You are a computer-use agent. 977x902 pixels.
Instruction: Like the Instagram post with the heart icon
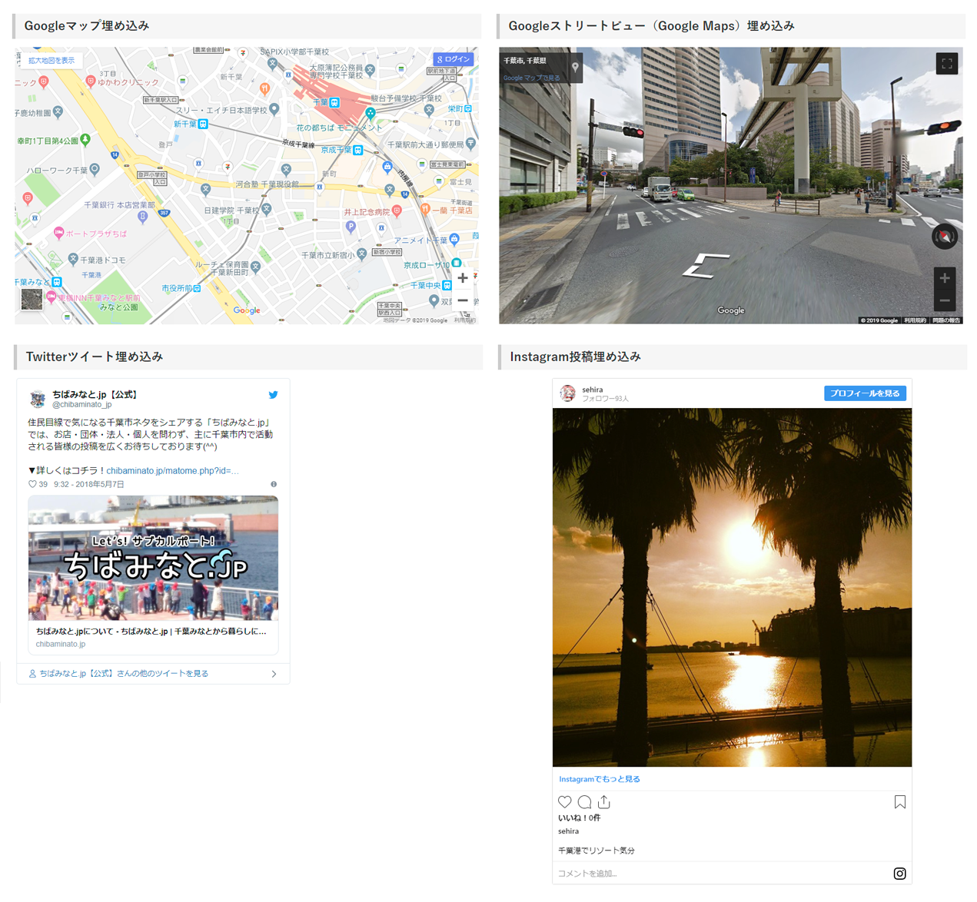(565, 802)
